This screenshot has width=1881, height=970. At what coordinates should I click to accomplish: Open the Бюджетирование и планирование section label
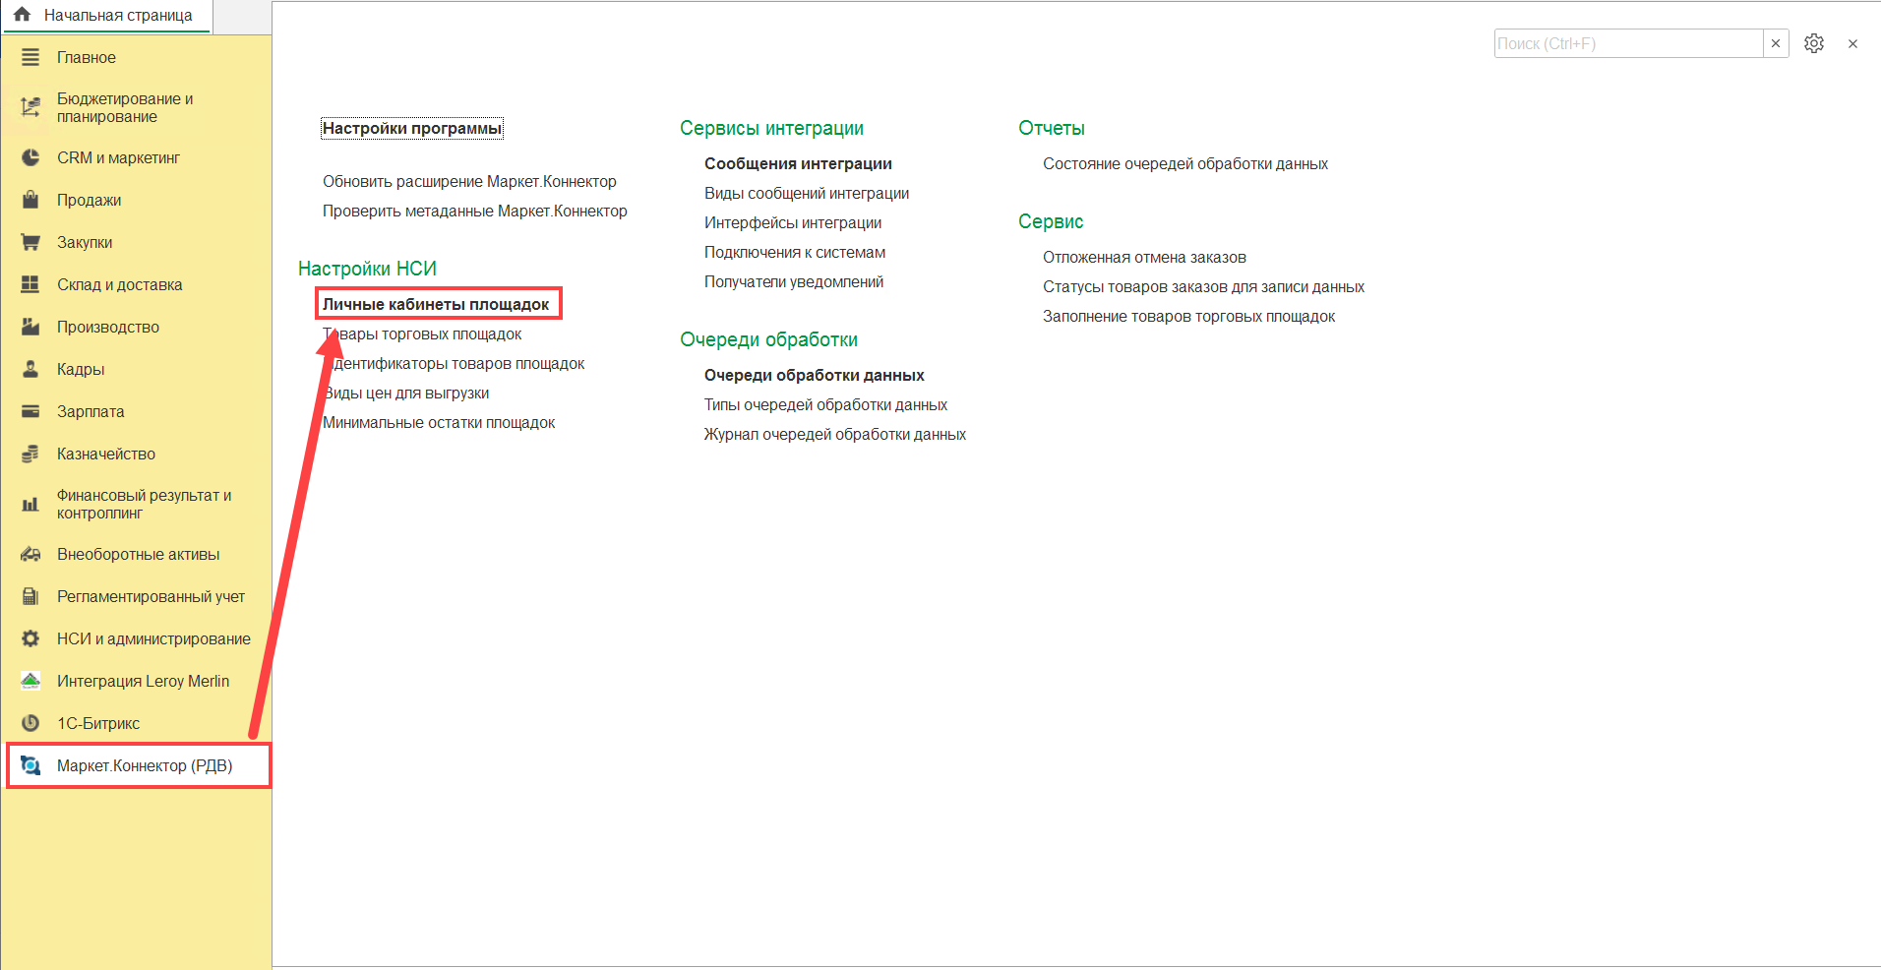[x=125, y=107]
